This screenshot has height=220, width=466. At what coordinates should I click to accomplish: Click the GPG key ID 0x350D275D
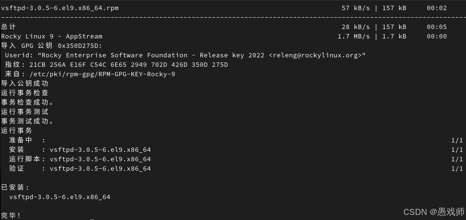click(x=80, y=46)
